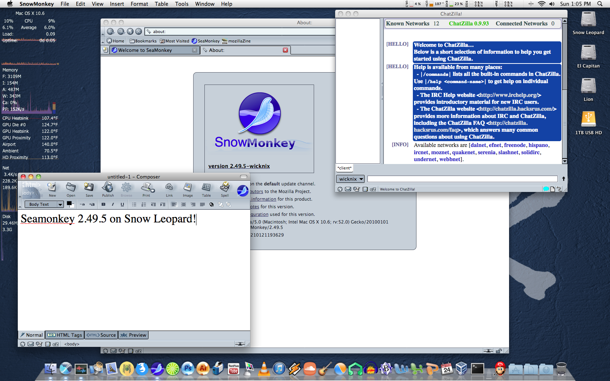This screenshot has height=381, width=610.
Task: Open the wicknix nickname dropdown in ChatZilla
Action: (x=350, y=179)
